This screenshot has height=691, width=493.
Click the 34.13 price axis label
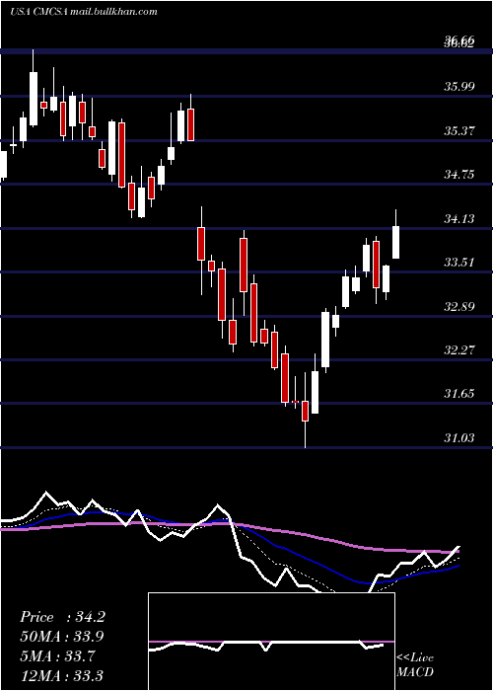click(459, 218)
